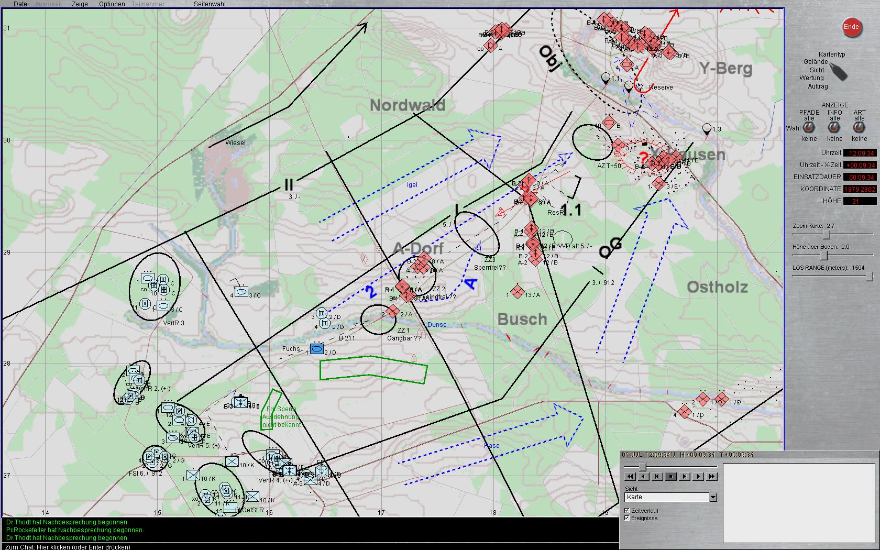This screenshot has height=550, width=880.
Task: Click the play forward arrow button
Action: pos(698,477)
